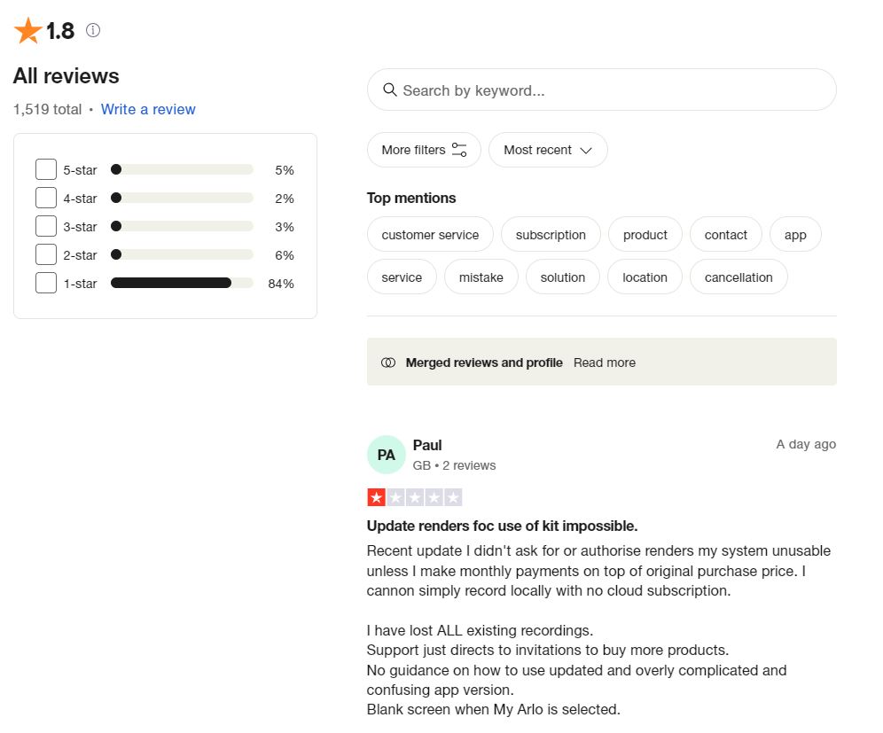Check the 4-star filter checkbox
This screenshot has width=883, height=733.
[46, 198]
